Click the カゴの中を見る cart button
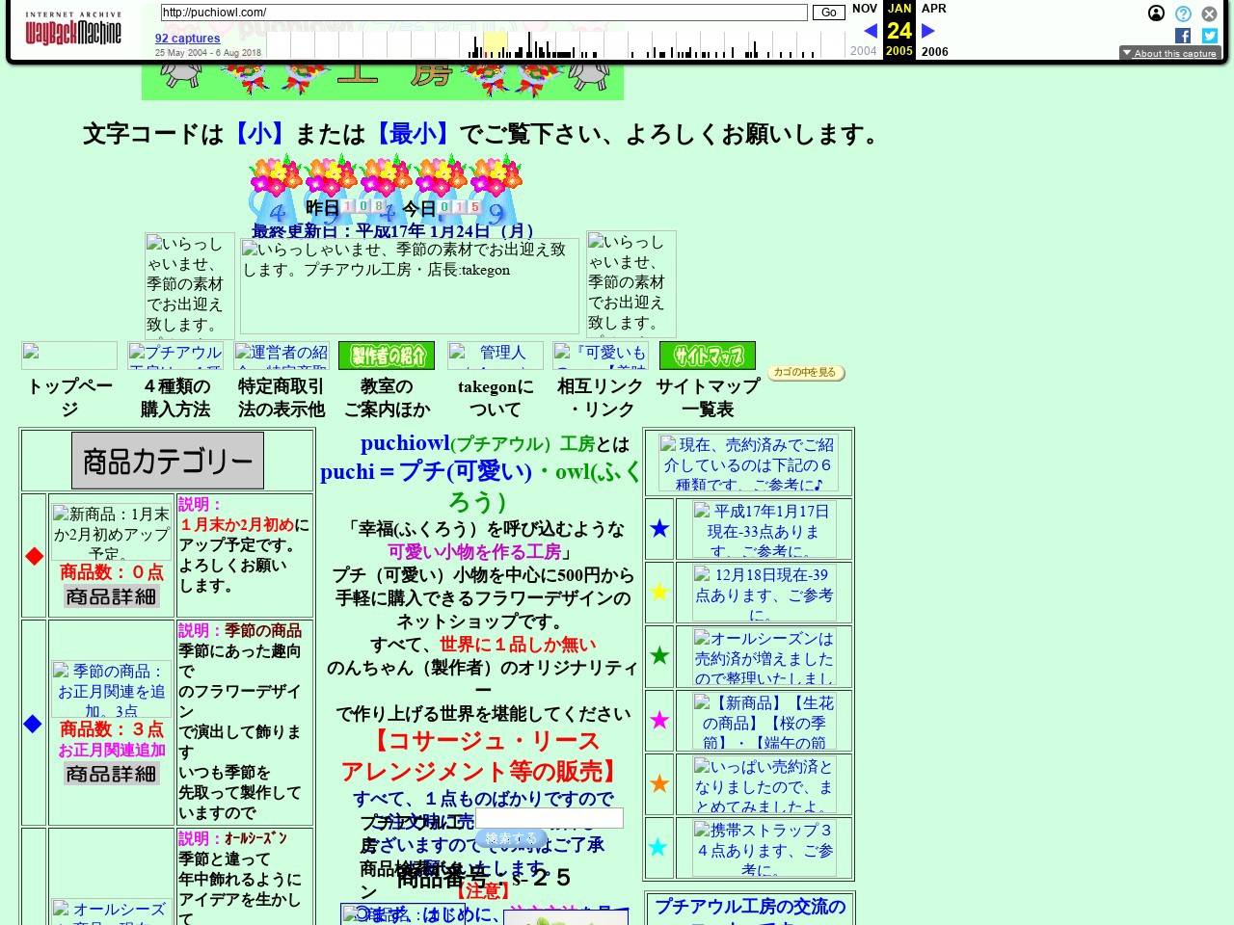The image size is (1234, 925). click(x=806, y=371)
